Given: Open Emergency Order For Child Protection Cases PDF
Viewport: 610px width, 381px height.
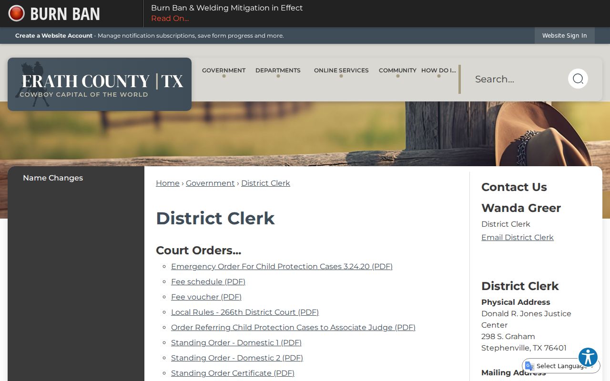Looking at the screenshot, I should point(282,267).
